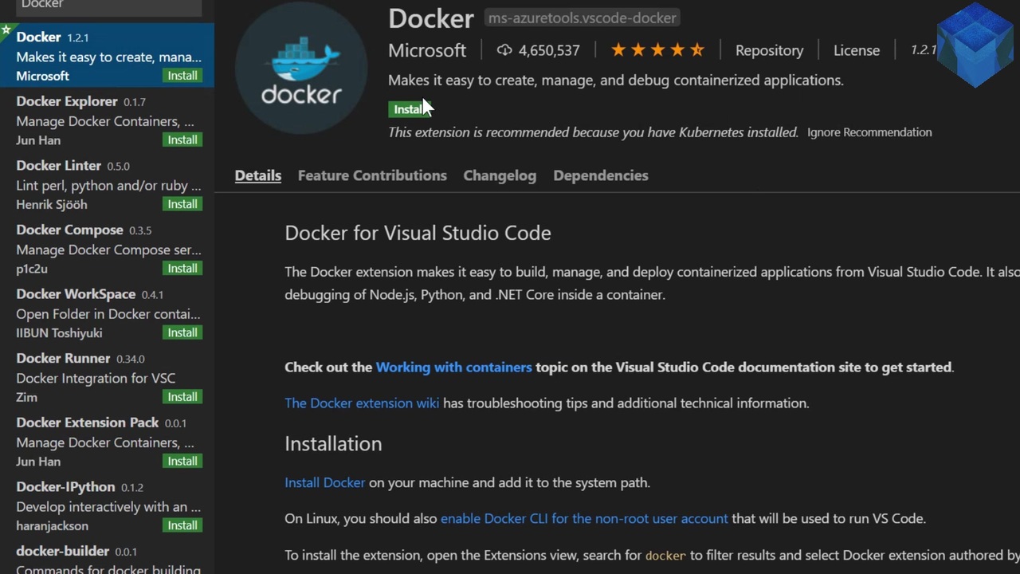Open The Docker extension wiki link
The width and height of the screenshot is (1020, 574).
pos(362,403)
